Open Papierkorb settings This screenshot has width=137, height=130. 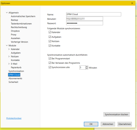(x=16, y=67)
